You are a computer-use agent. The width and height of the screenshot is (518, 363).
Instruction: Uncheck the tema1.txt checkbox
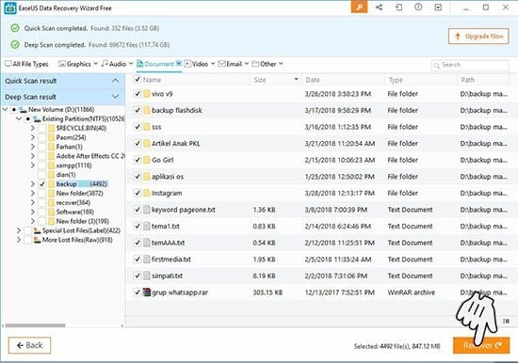click(138, 226)
